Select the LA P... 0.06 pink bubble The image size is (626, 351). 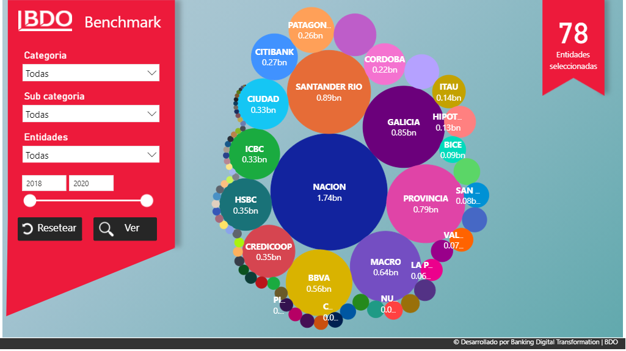(431, 270)
